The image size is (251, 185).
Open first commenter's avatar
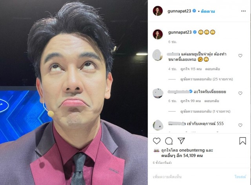point(158,55)
